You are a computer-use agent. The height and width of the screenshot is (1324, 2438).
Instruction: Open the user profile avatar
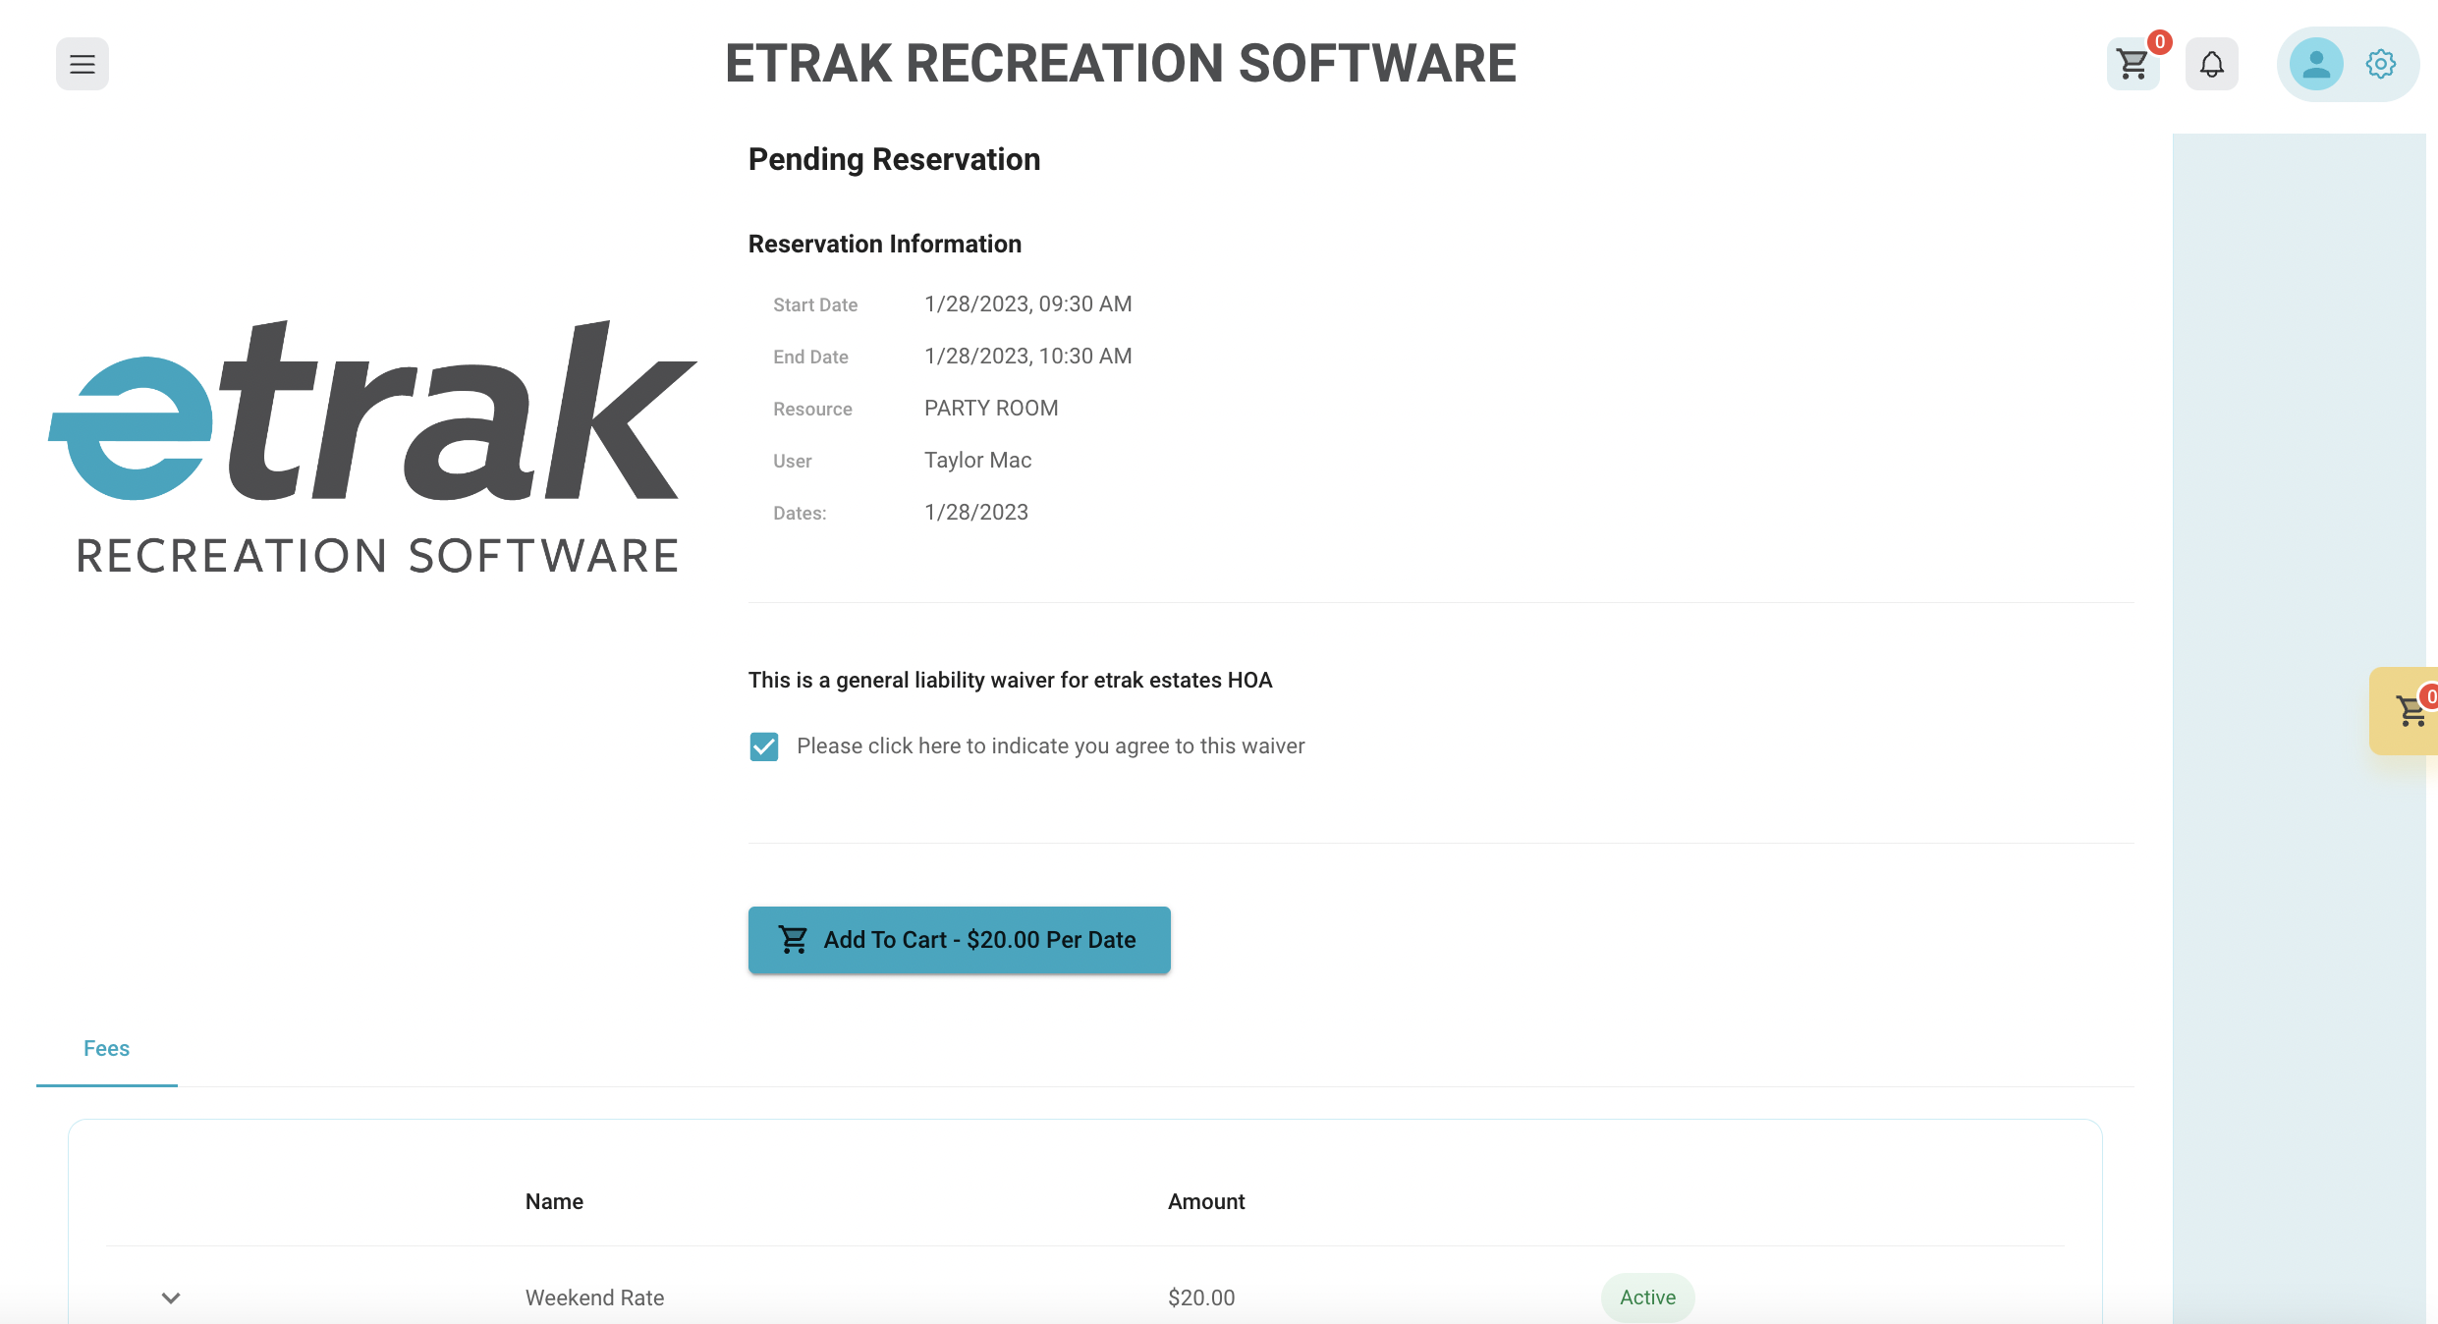coord(2316,64)
